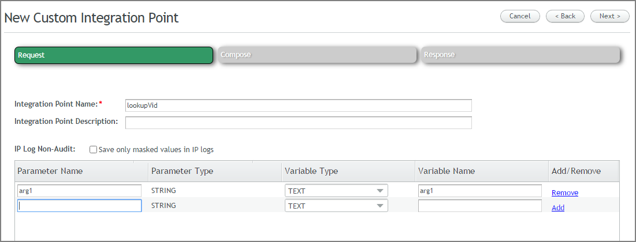Click the Add link for new parameter

tap(557, 208)
